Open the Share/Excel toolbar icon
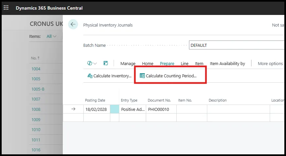The width and height of the screenshot is (286, 156). [106, 63]
